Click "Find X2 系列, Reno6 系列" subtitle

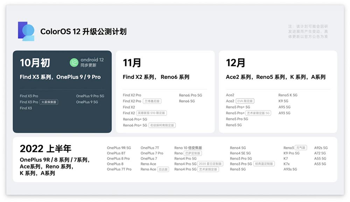[156, 77]
